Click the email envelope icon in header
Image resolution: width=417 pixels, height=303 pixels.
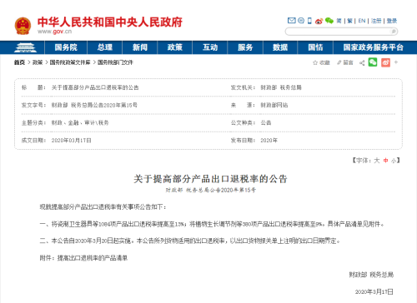tap(291, 21)
